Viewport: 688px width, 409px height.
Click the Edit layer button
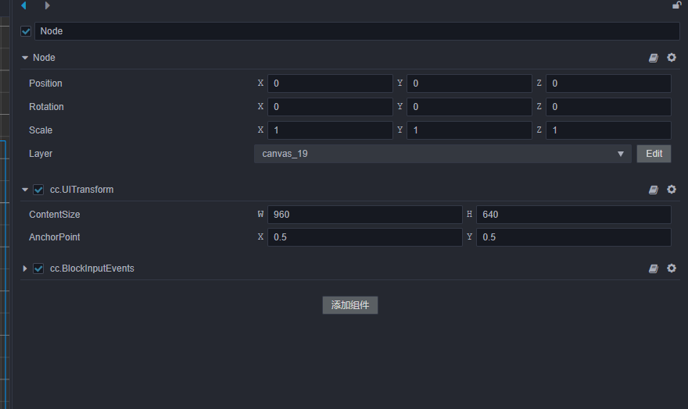click(654, 154)
